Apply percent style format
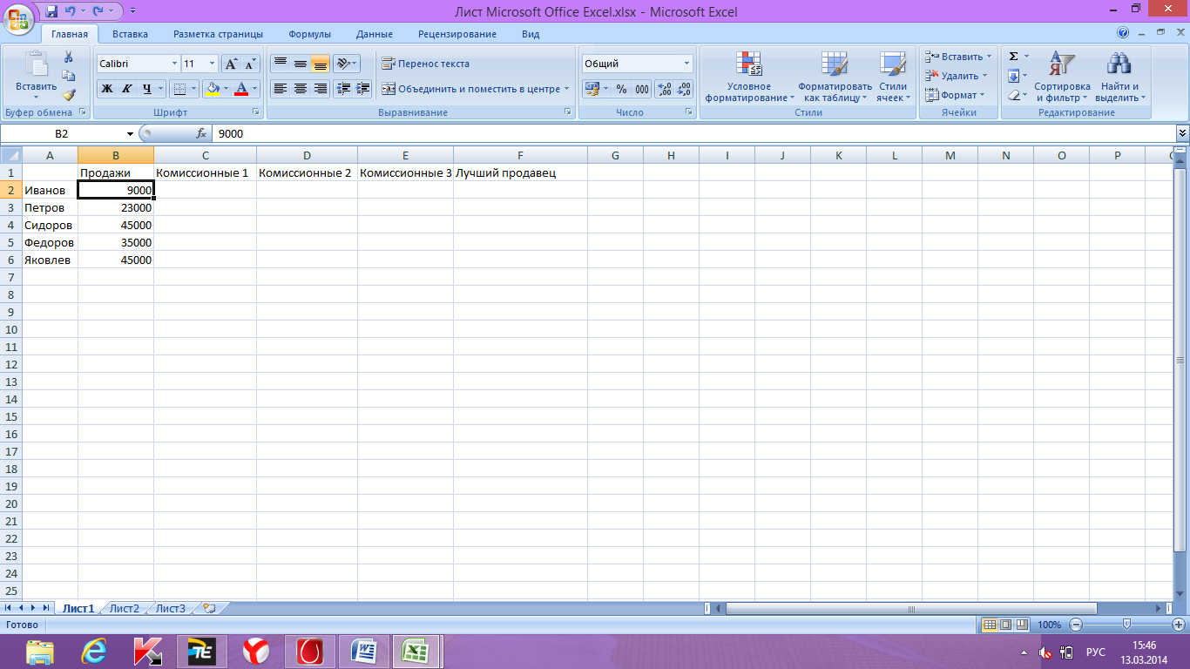Screen dimensions: 1190x669 (x=621, y=88)
